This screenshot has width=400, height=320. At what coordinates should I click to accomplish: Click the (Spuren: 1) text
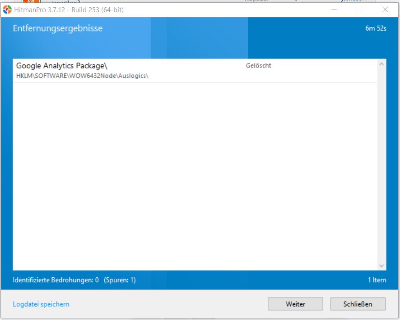pyautogui.click(x=120, y=280)
